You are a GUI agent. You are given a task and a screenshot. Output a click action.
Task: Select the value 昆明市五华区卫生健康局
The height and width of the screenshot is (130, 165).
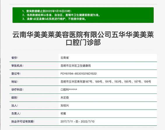pyautogui.click(x=76, y=66)
